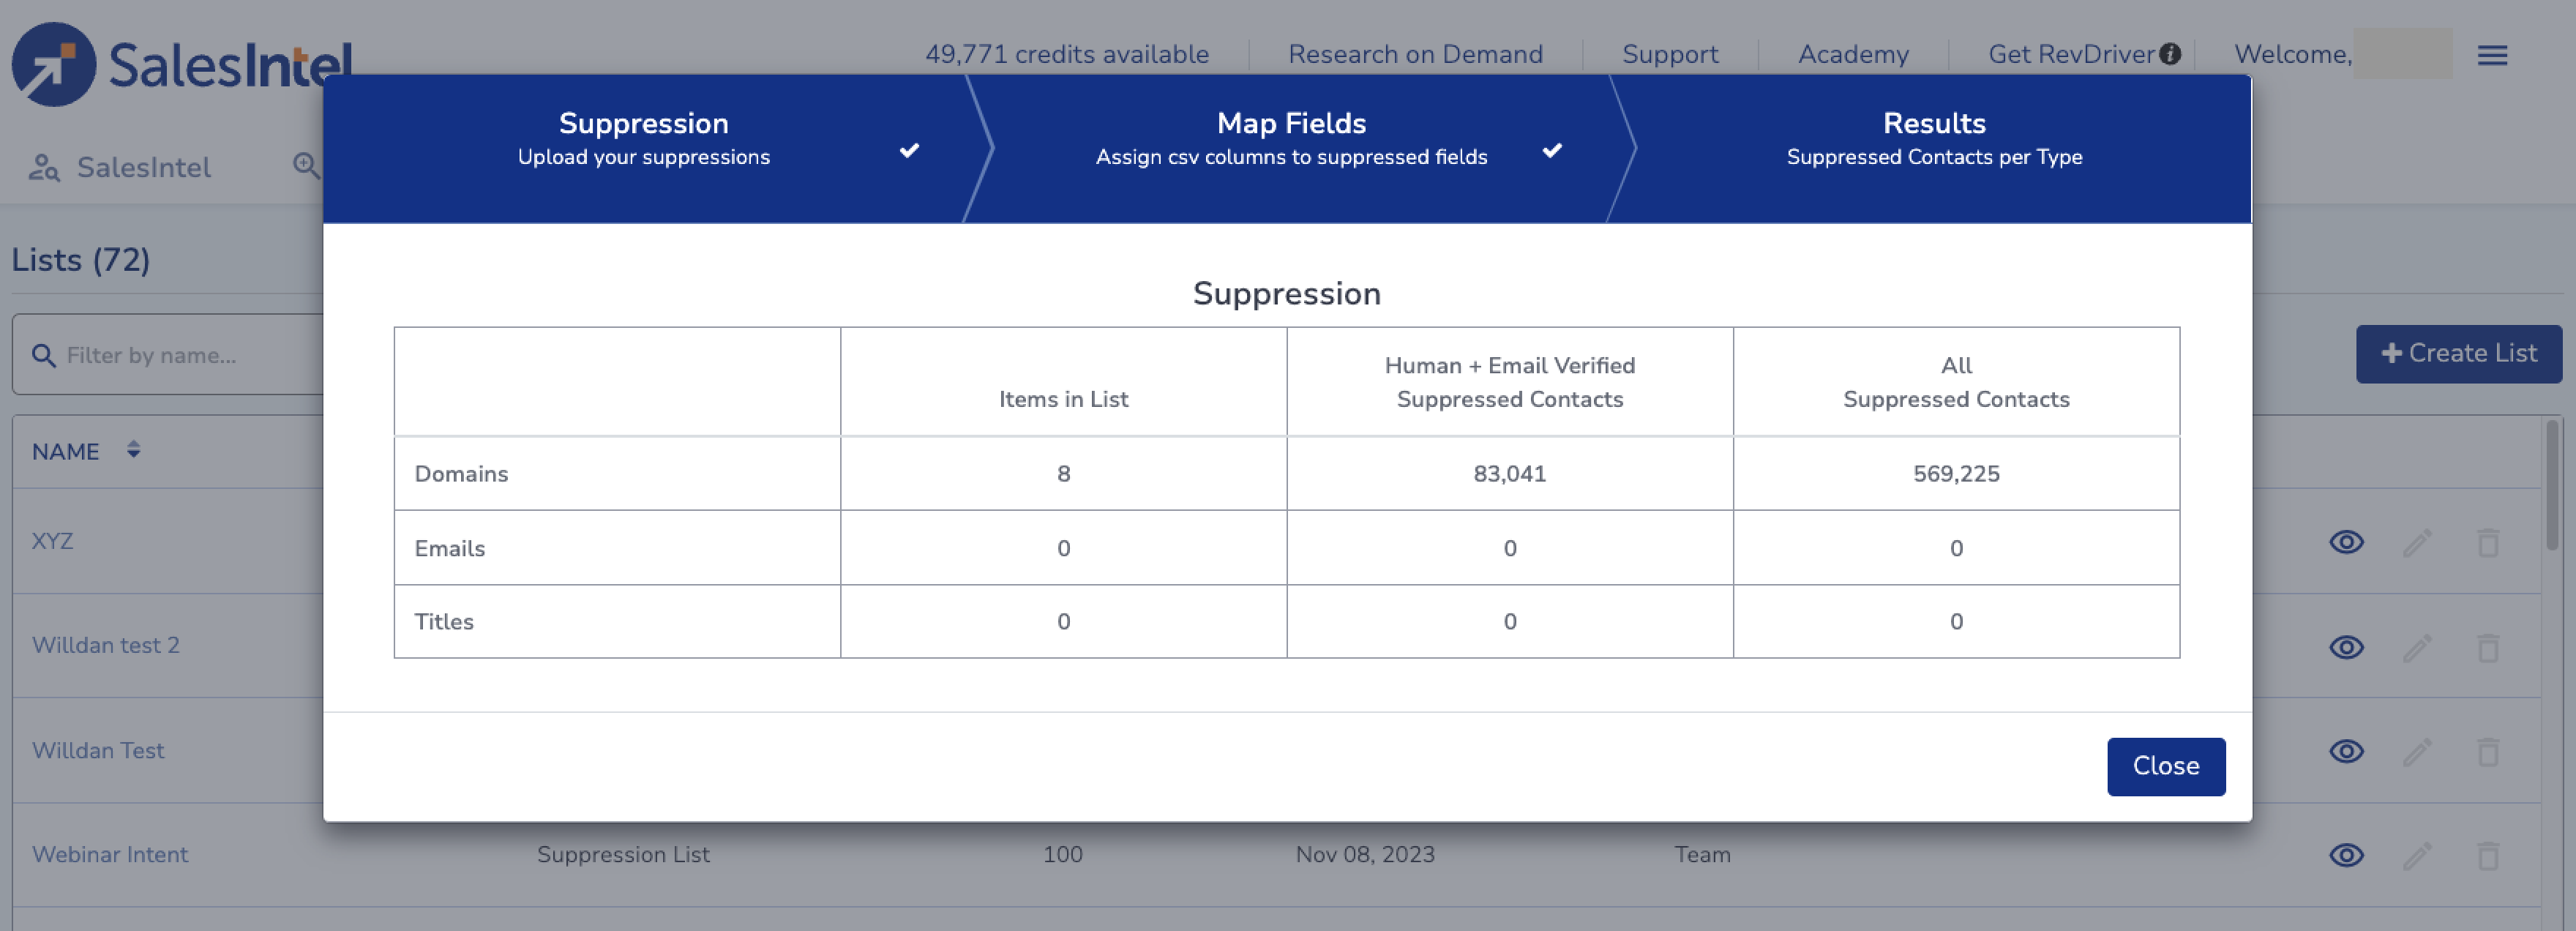2576x931 pixels.
Task: Delete the Webinar Intent list
Action: (2488, 855)
